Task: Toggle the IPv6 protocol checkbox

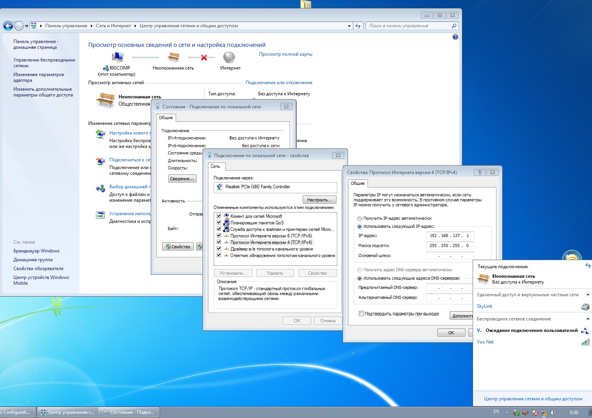Action: (219, 236)
